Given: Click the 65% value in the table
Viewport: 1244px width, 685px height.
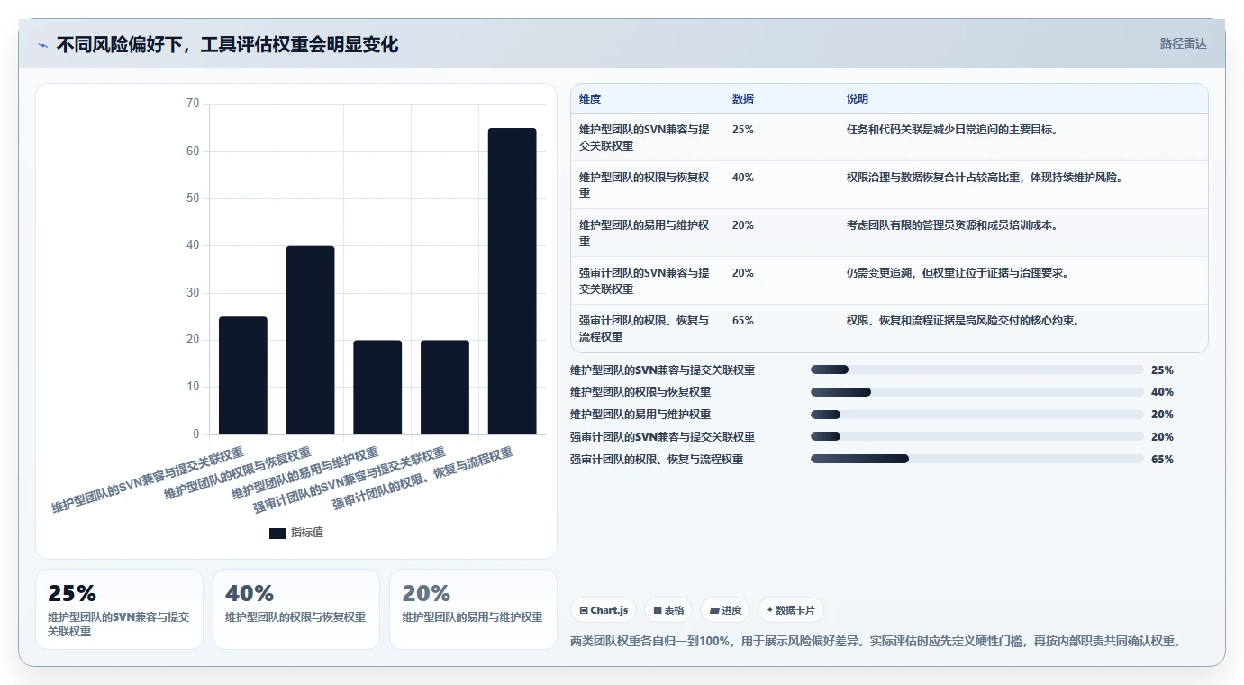Looking at the screenshot, I should (x=743, y=321).
